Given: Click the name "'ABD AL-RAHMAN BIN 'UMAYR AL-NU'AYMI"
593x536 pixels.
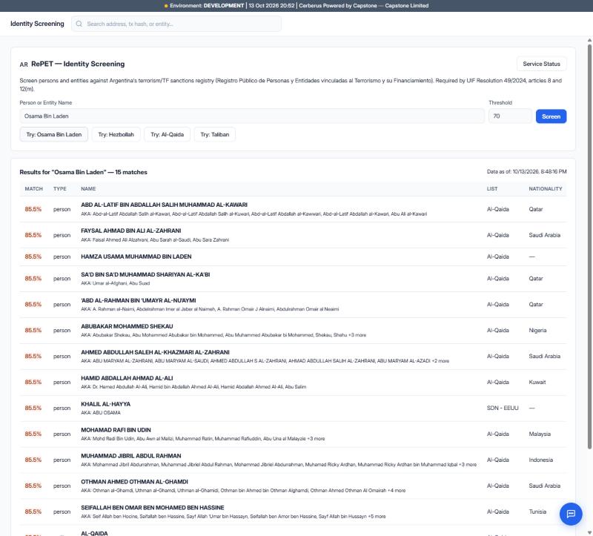Looking at the screenshot, I should pyautogui.click(x=139, y=300).
